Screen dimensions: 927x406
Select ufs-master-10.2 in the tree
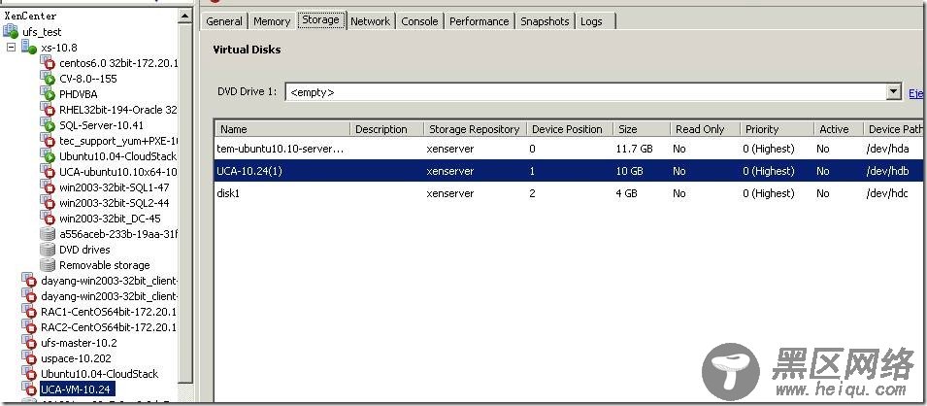click(x=79, y=343)
